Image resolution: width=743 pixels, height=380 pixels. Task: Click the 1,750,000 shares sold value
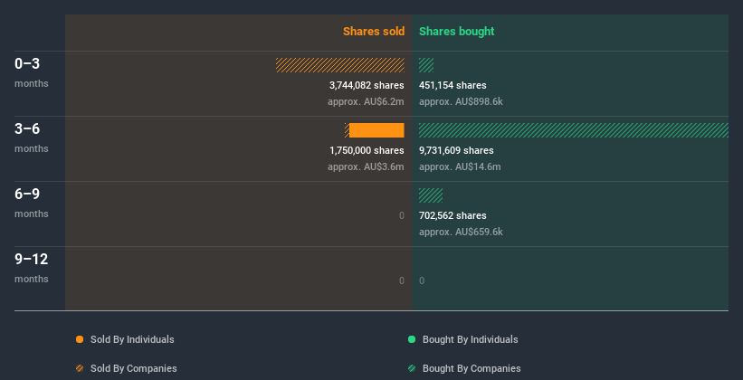coord(367,150)
